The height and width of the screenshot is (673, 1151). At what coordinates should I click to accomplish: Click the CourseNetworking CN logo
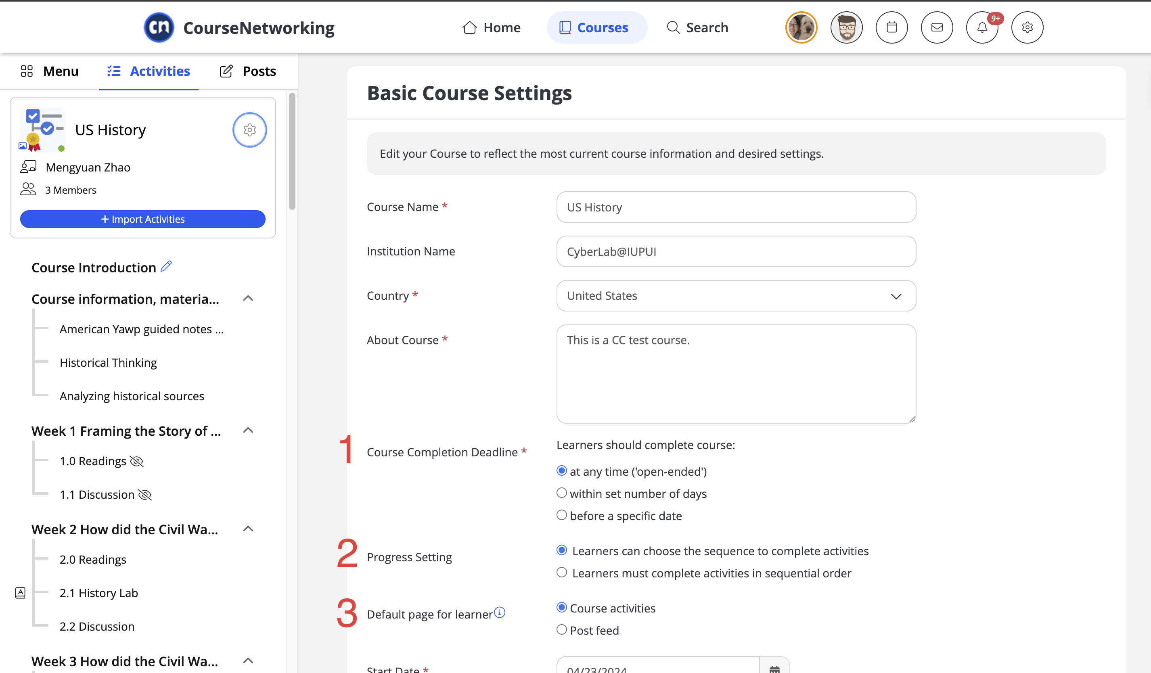tap(159, 27)
